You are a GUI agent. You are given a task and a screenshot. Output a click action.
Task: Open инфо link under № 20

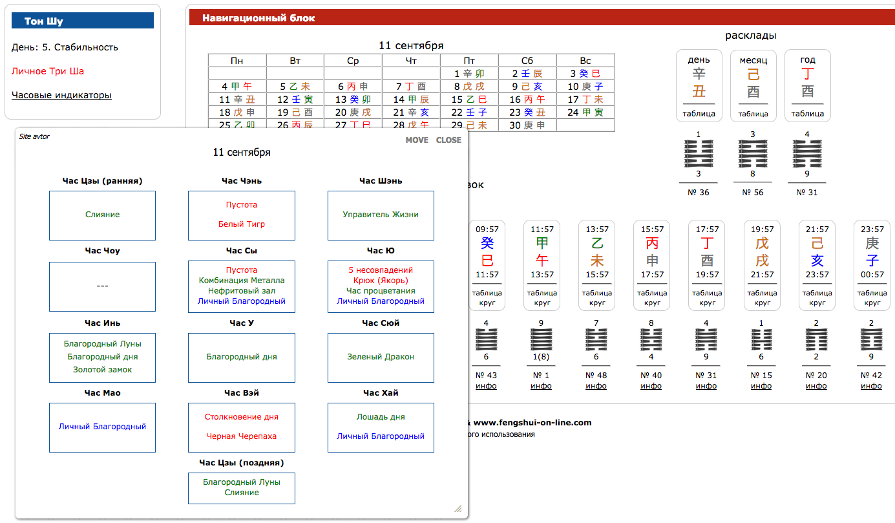point(816,386)
